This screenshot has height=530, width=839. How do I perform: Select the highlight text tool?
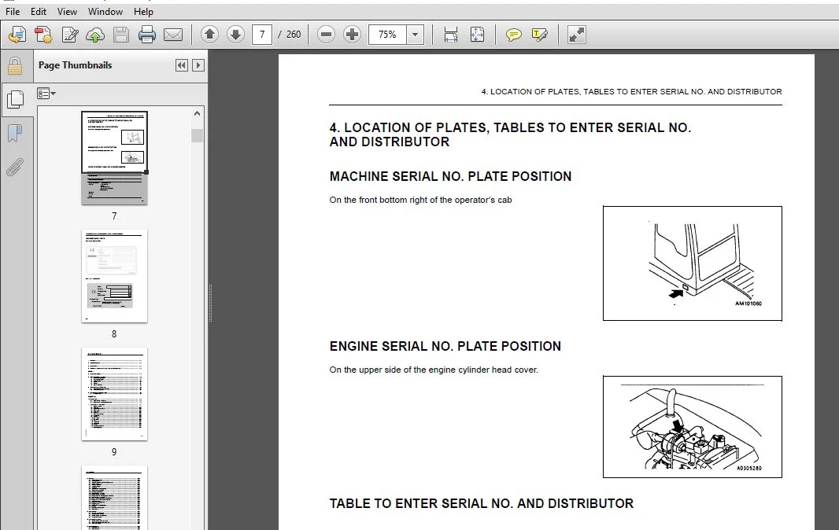click(x=539, y=35)
